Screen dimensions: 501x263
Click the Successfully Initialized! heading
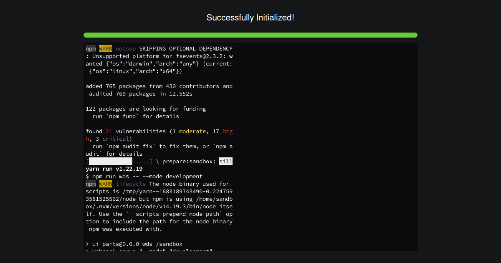(250, 18)
